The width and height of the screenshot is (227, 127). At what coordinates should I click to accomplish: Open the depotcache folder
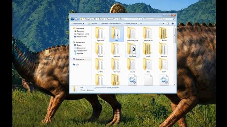148,34
